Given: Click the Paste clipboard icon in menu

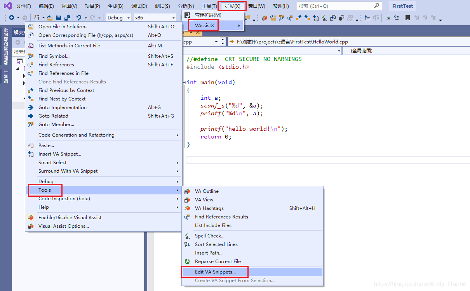Looking at the screenshot, I should [x=31, y=145].
